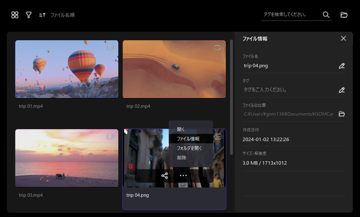Switch to grid view layout icon
The height and width of the screenshot is (217, 360).
(x=15, y=15)
